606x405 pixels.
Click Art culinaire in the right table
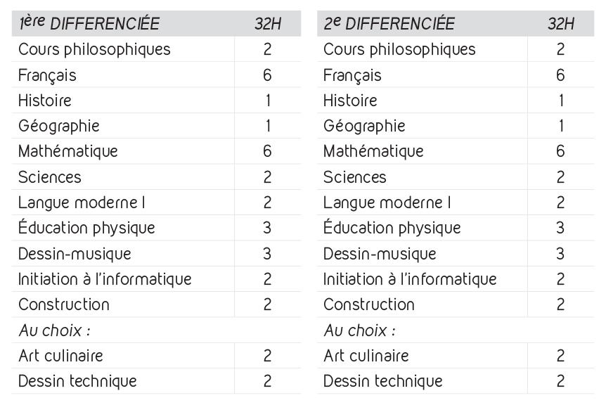[x=366, y=356]
